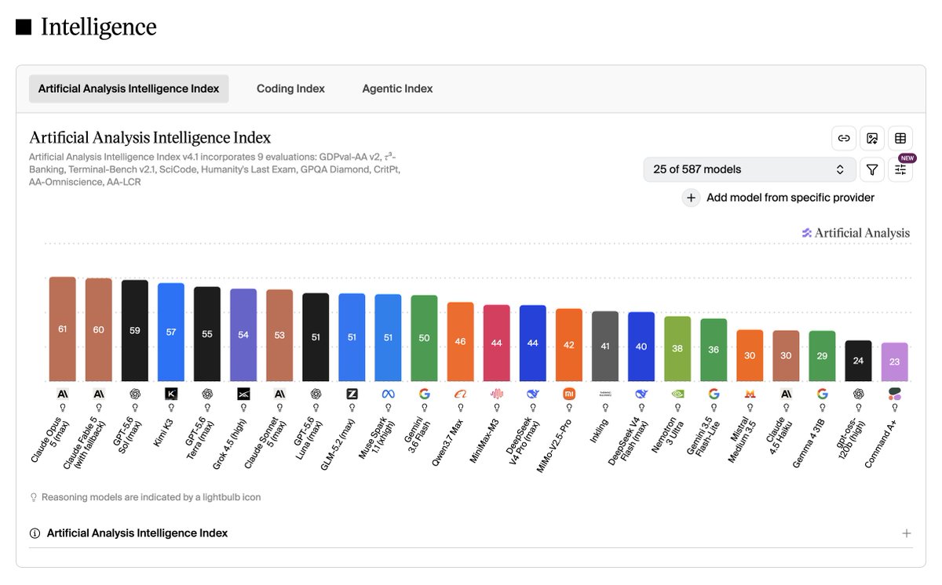Open the filter funnel icon
This screenshot has height=585, width=942.
point(872,169)
